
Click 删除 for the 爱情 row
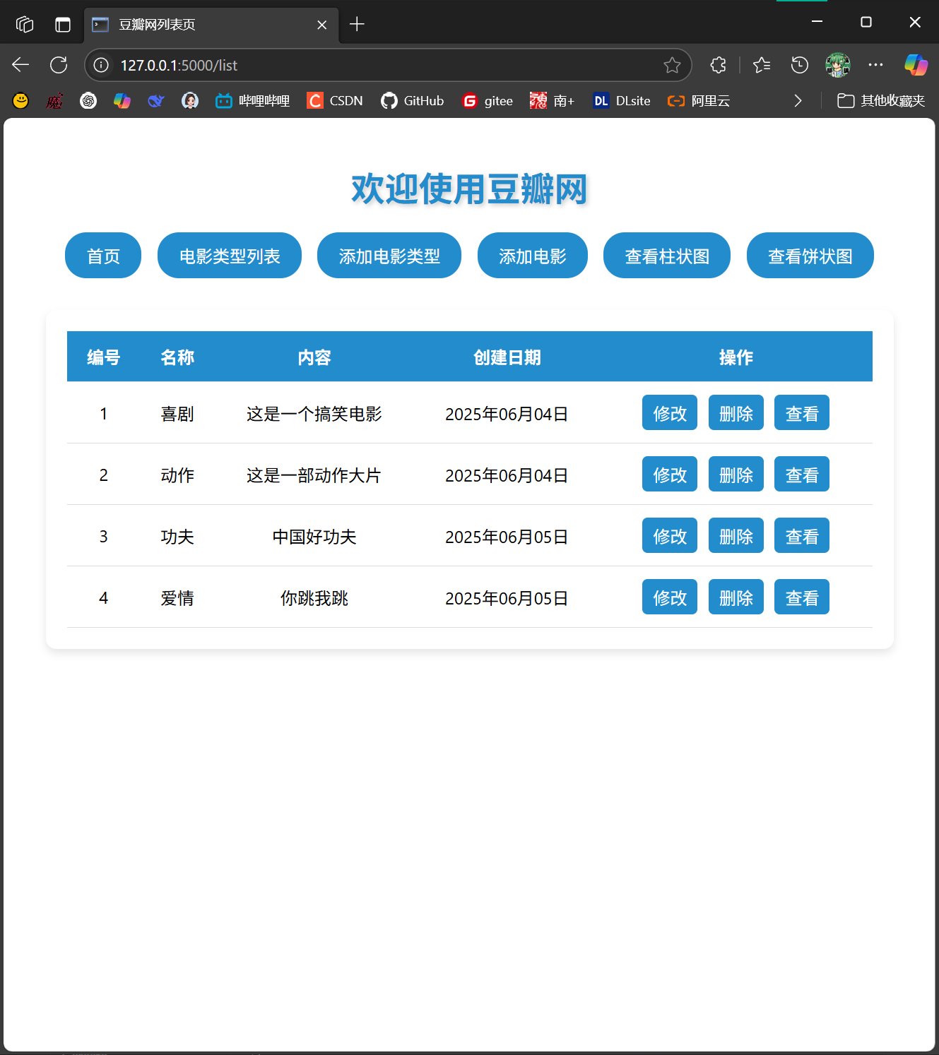[x=736, y=597]
